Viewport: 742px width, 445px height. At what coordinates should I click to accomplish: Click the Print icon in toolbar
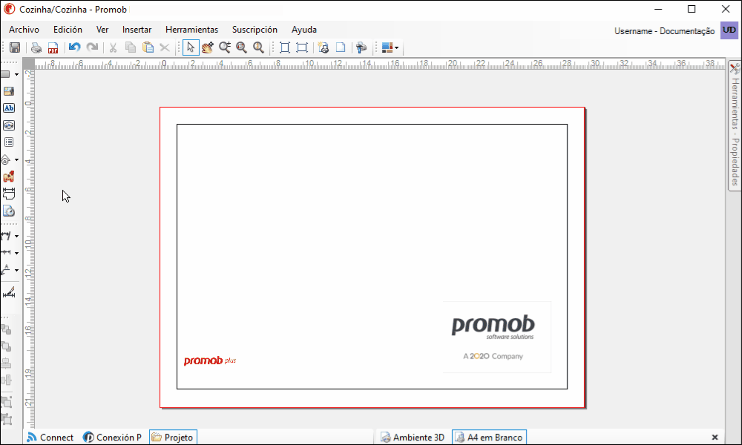[x=36, y=47]
